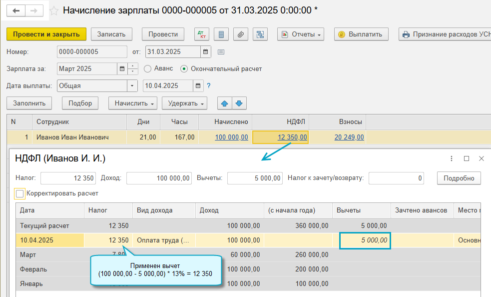Click Заполнить button

tap(29, 103)
